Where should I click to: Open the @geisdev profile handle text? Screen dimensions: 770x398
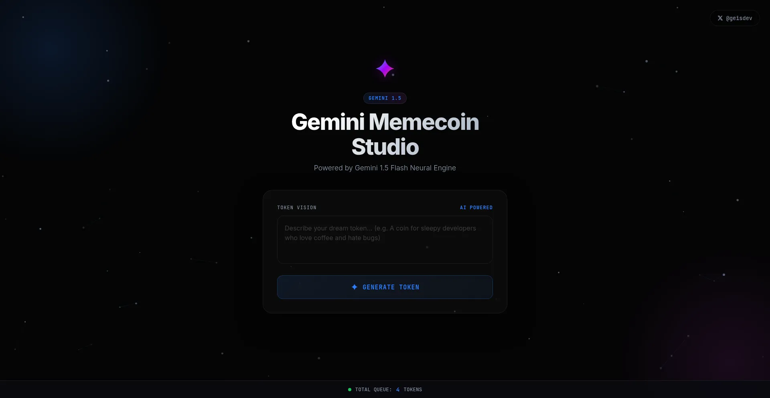click(x=739, y=18)
